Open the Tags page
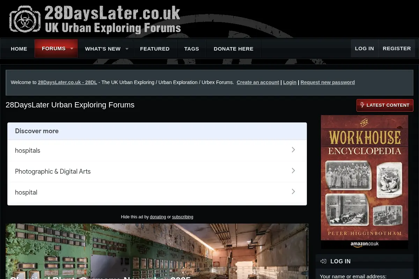Image resolution: width=419 pixels, height=279 pixels. coord(192,49)
